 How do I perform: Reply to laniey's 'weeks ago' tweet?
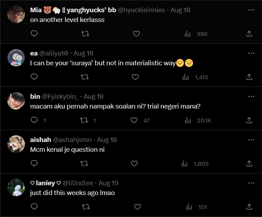[x=34, y=207]
